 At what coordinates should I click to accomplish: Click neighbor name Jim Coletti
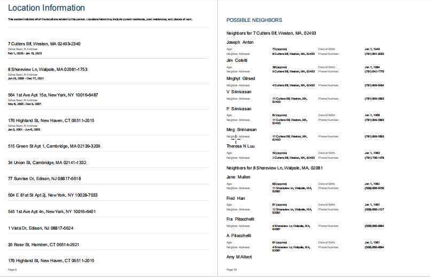point(237,60)
